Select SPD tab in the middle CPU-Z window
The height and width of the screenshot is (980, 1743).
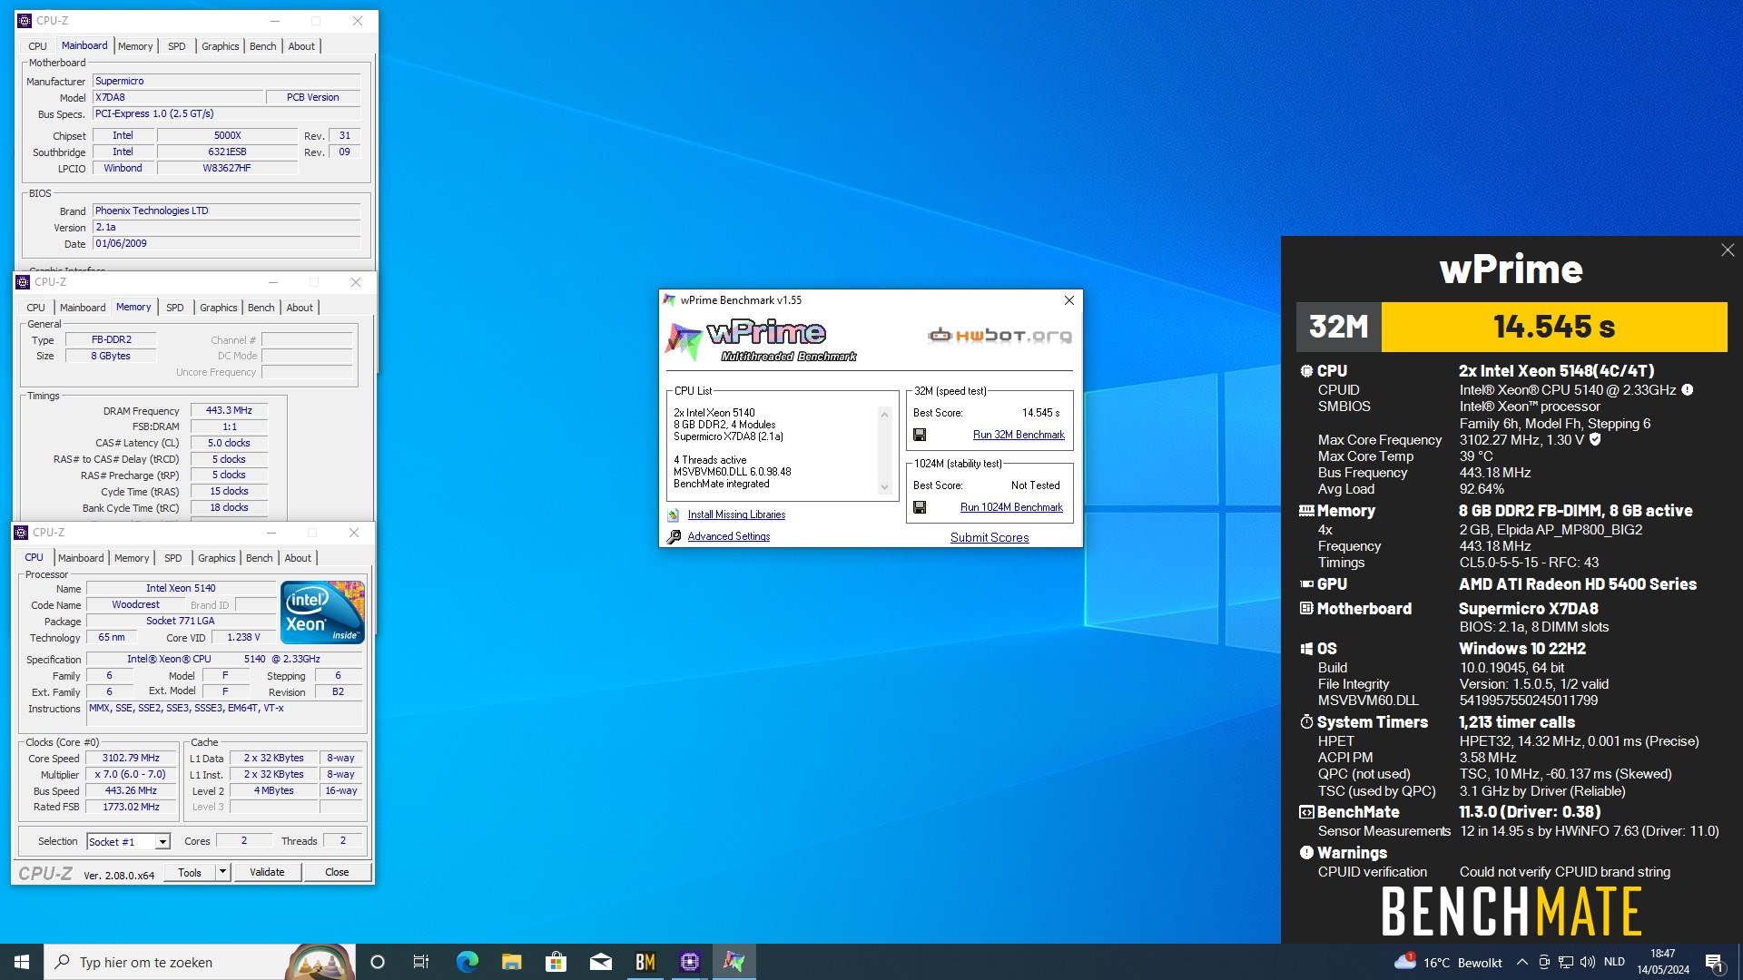point(175,308)
